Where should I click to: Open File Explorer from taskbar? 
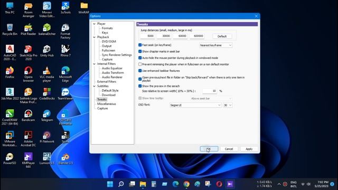point(143,184)
